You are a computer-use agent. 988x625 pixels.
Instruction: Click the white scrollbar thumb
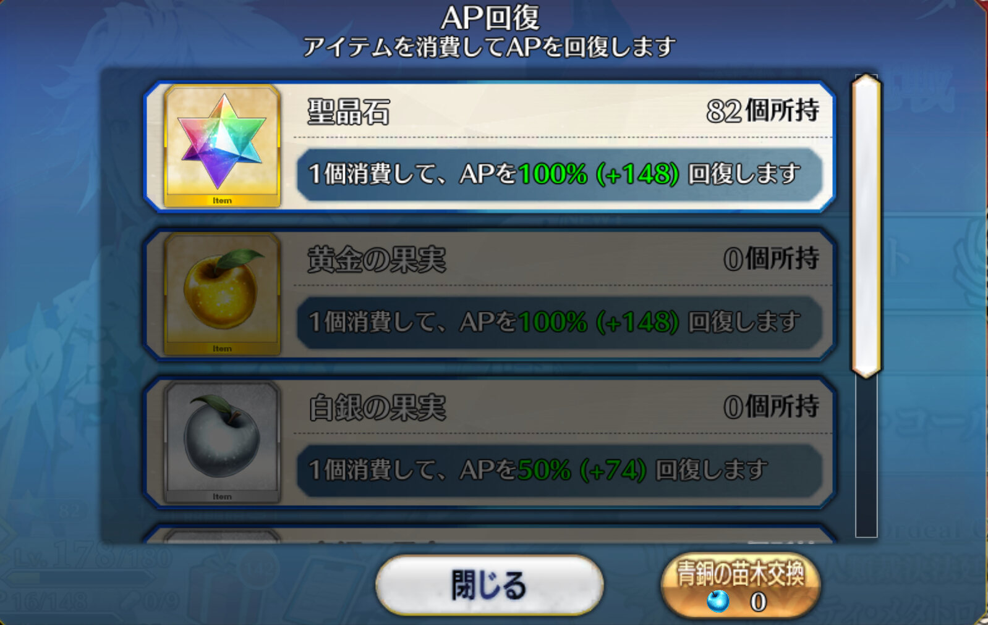tap(866, 225)
